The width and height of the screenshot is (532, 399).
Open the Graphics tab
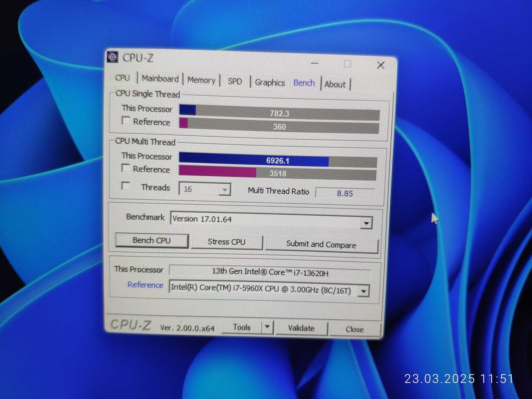(x=270, y=83)
